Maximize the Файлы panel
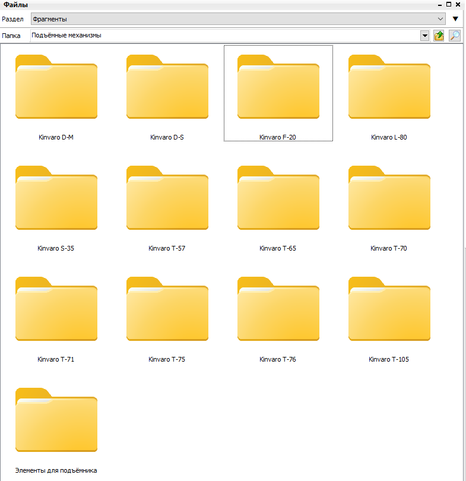The height and width of the screenshot is (481, 466). point(449,4)
